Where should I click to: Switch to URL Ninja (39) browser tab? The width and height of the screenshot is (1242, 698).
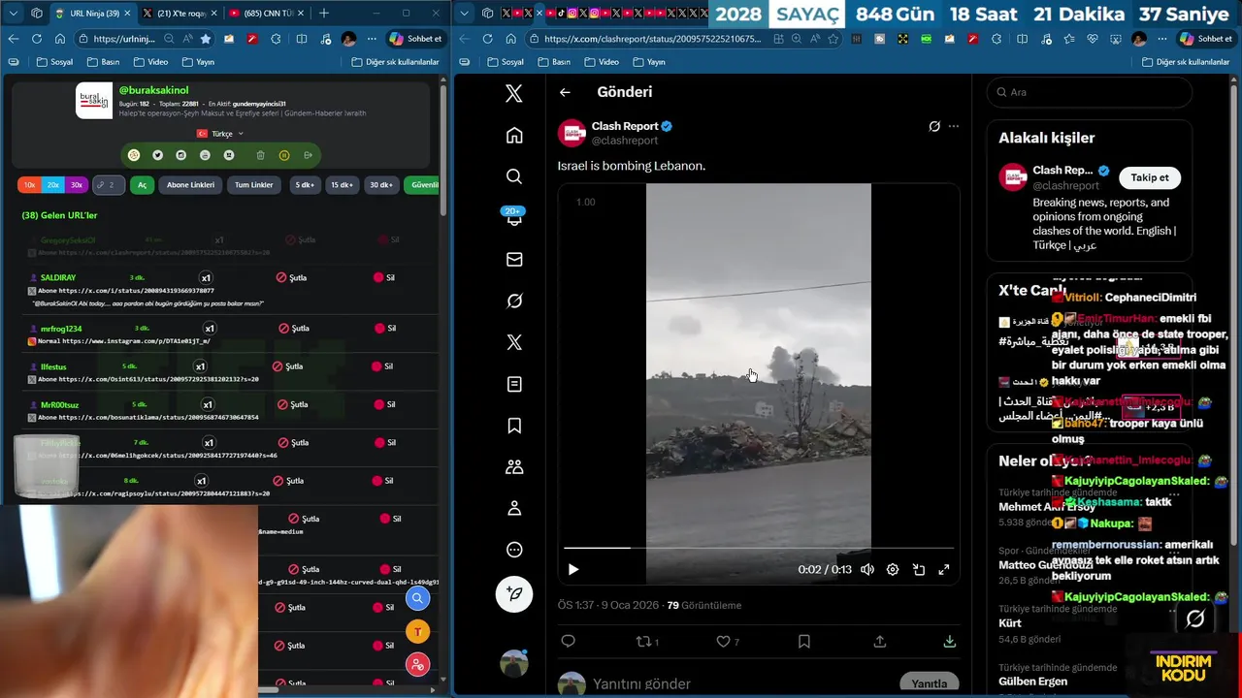coord(93,14)
